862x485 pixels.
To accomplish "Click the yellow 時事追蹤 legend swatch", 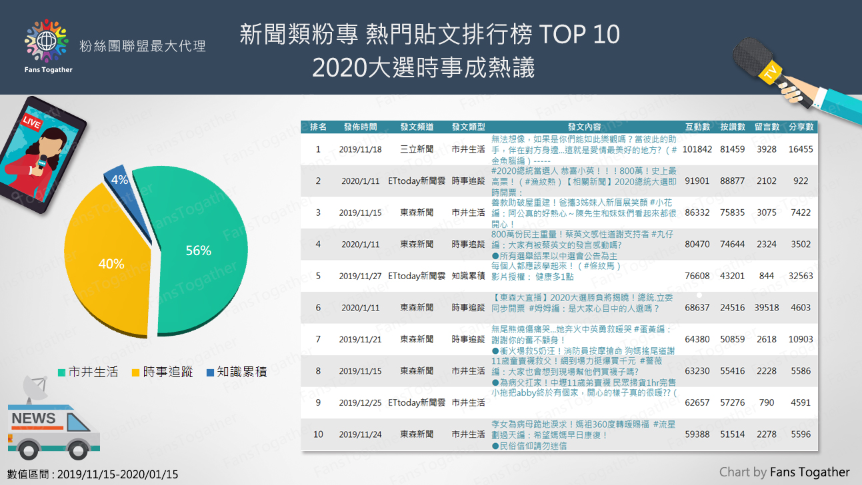I will point(135,372).
